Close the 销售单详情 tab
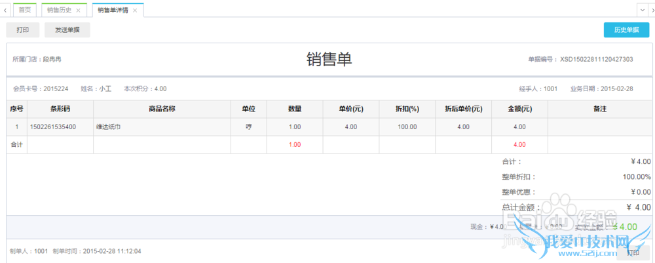Viewport: 655px width, 263px height. click(x=135, y=10)
